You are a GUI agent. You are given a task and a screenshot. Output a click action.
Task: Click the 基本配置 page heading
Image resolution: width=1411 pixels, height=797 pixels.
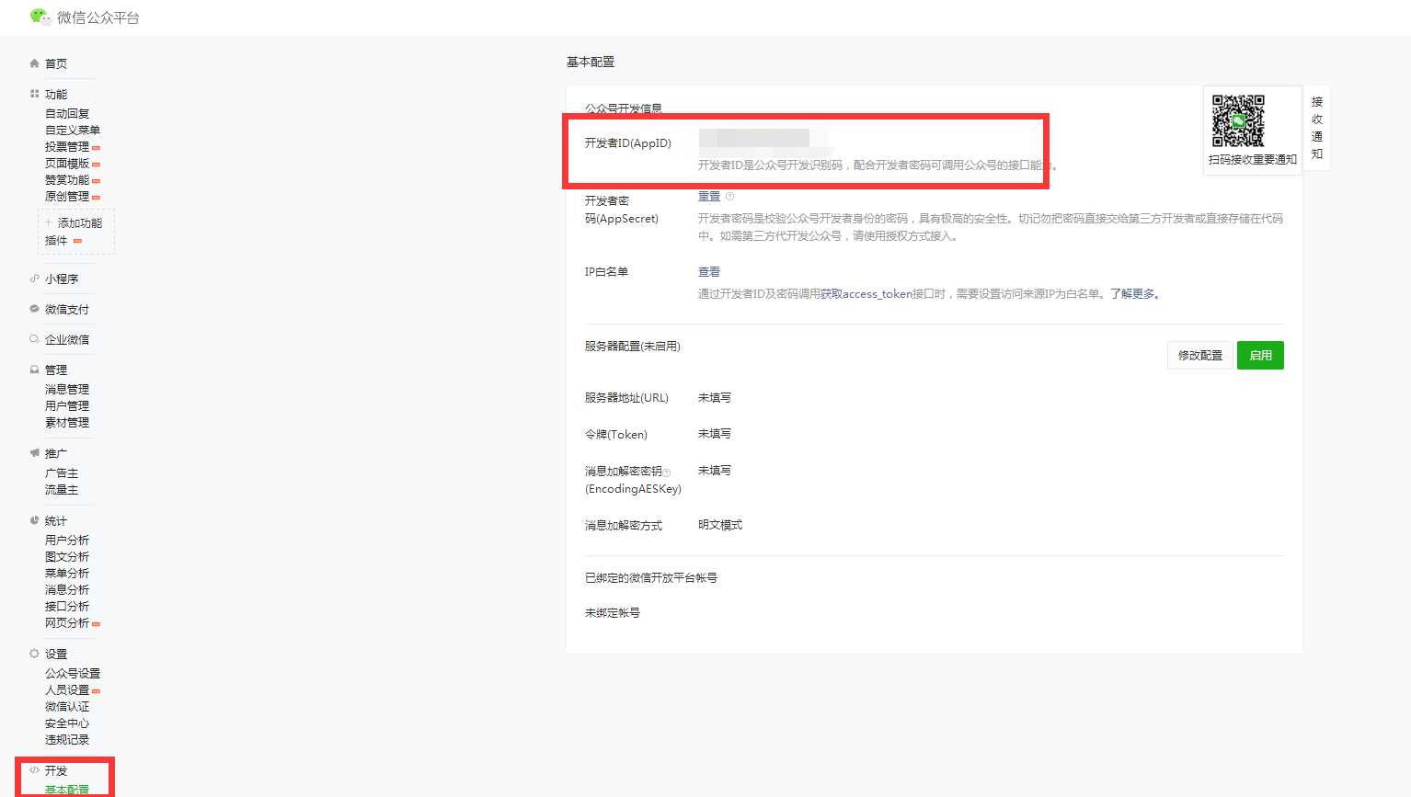click(591, 62)
